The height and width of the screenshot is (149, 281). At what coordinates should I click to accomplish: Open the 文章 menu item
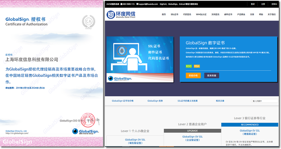252,14
